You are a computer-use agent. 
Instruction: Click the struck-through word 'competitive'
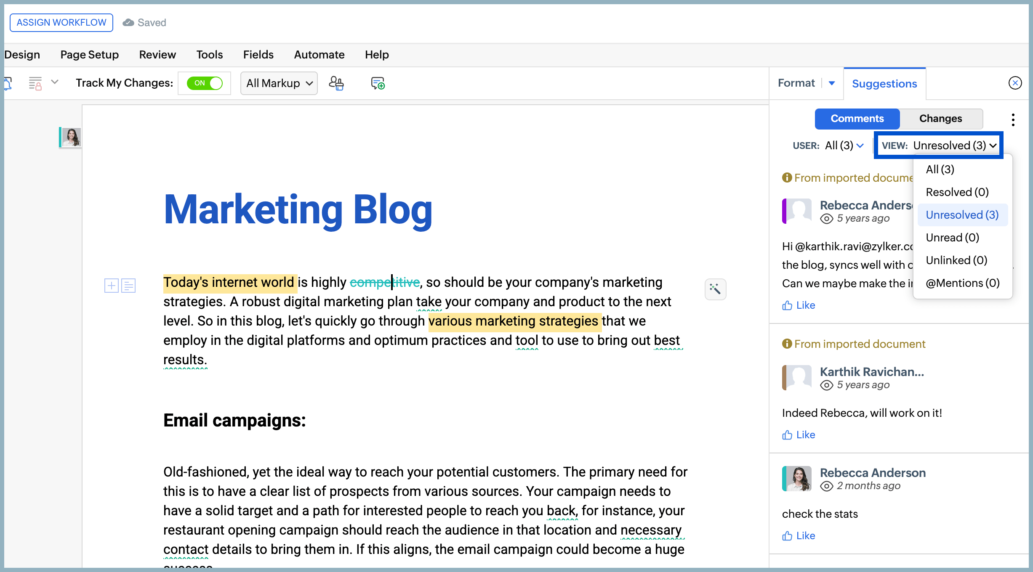coord(385,282)
